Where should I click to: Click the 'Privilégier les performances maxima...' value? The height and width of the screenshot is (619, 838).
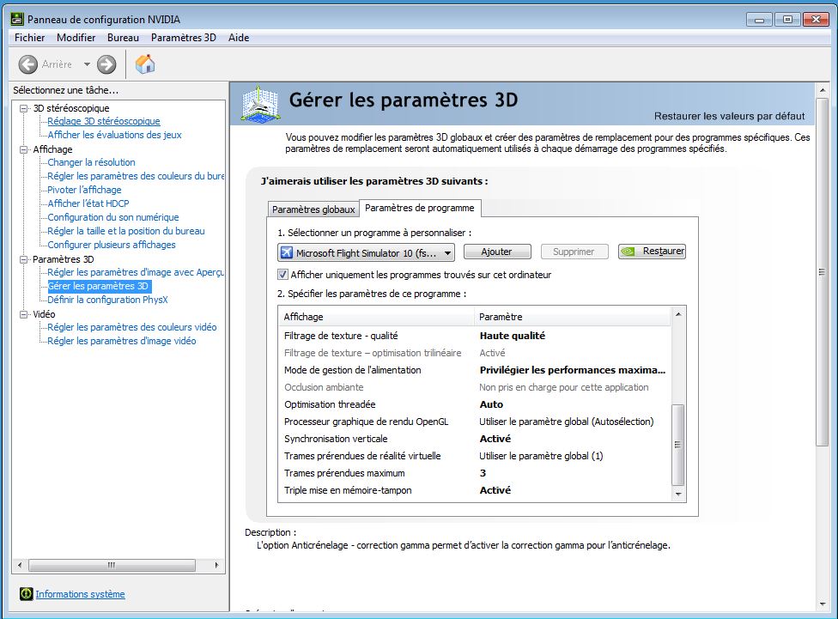[x=573, y=370]
